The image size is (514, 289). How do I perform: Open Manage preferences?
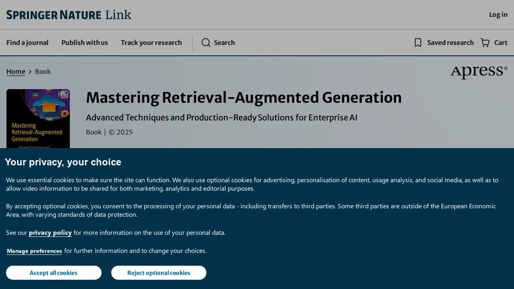[x=35, y=251]
